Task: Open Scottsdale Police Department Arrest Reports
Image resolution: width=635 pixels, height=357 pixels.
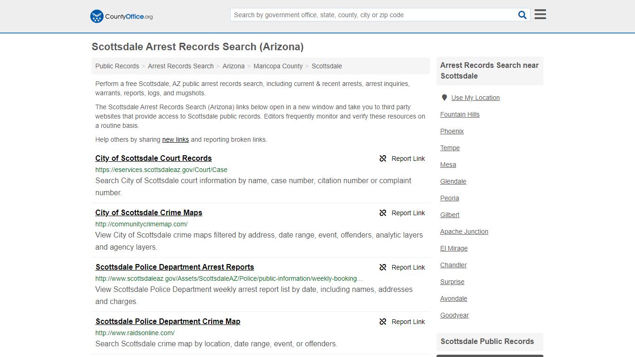Action: pyautogui.click(x=175, y=267)
